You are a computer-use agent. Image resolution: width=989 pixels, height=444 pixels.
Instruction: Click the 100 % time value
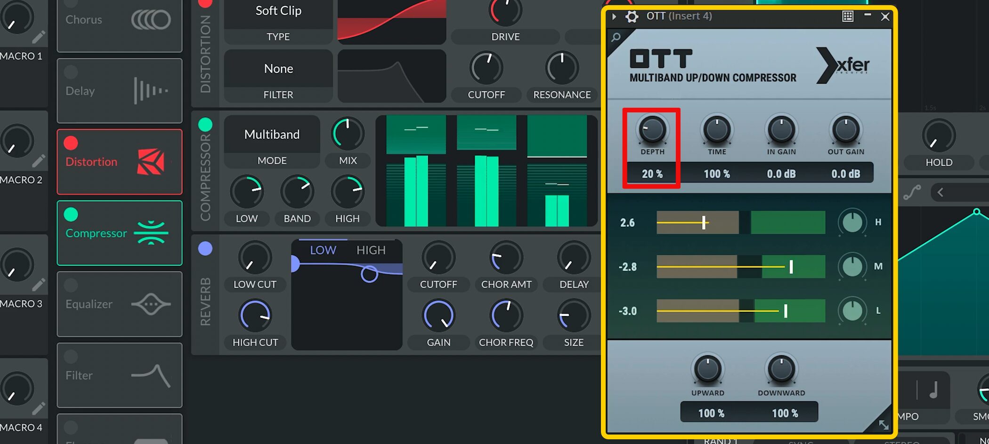717,174
